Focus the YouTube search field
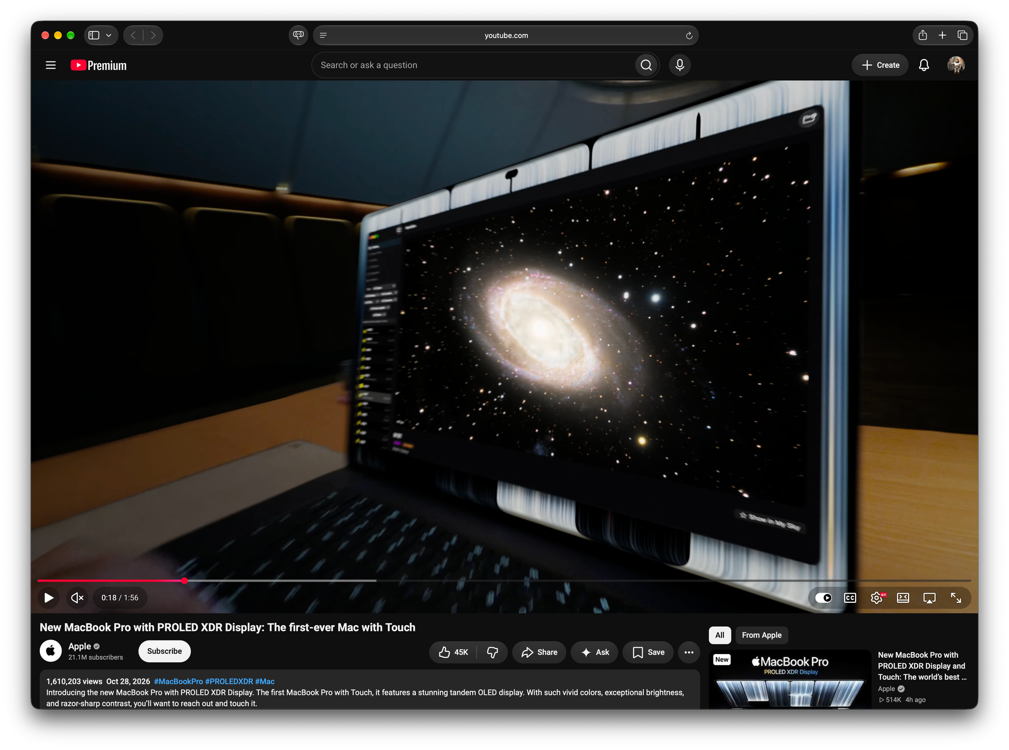Viewport: 1009px width, 750px height. point(473,65)
